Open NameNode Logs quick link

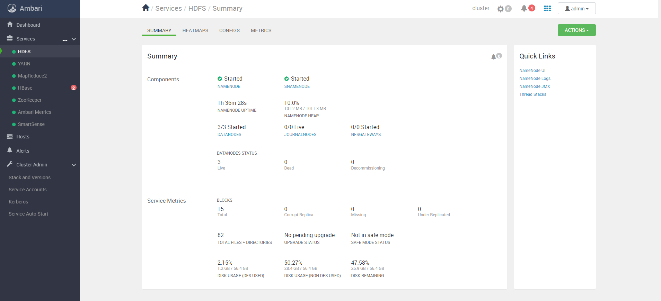point(535,79)
